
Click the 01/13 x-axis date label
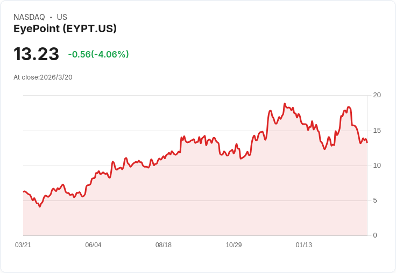pos(304,245)
